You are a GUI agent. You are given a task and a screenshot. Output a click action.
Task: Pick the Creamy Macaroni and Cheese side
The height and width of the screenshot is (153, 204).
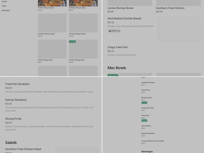(x=152, y=141)
